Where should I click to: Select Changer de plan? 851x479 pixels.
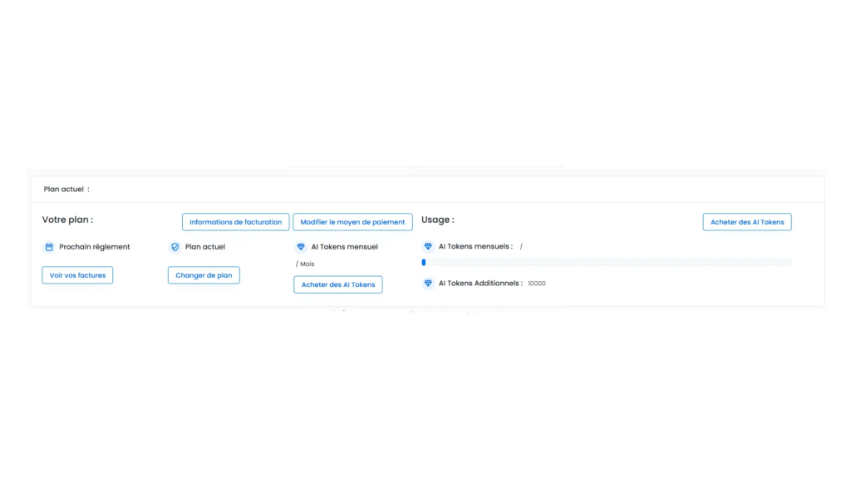click(x=204, y=275)
